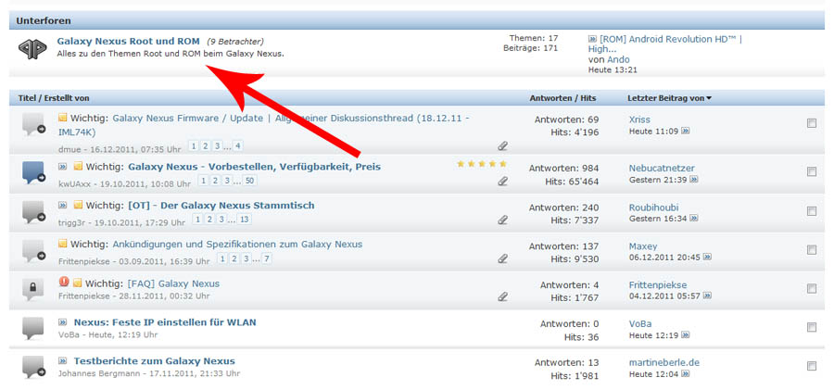Open profile of Nebucatnetzer
Viewport: 834px width, 390px height.
(662, 168)
